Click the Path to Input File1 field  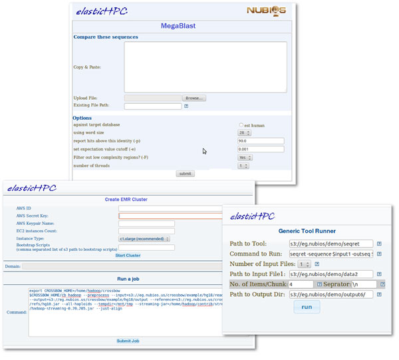pos(331,274)
